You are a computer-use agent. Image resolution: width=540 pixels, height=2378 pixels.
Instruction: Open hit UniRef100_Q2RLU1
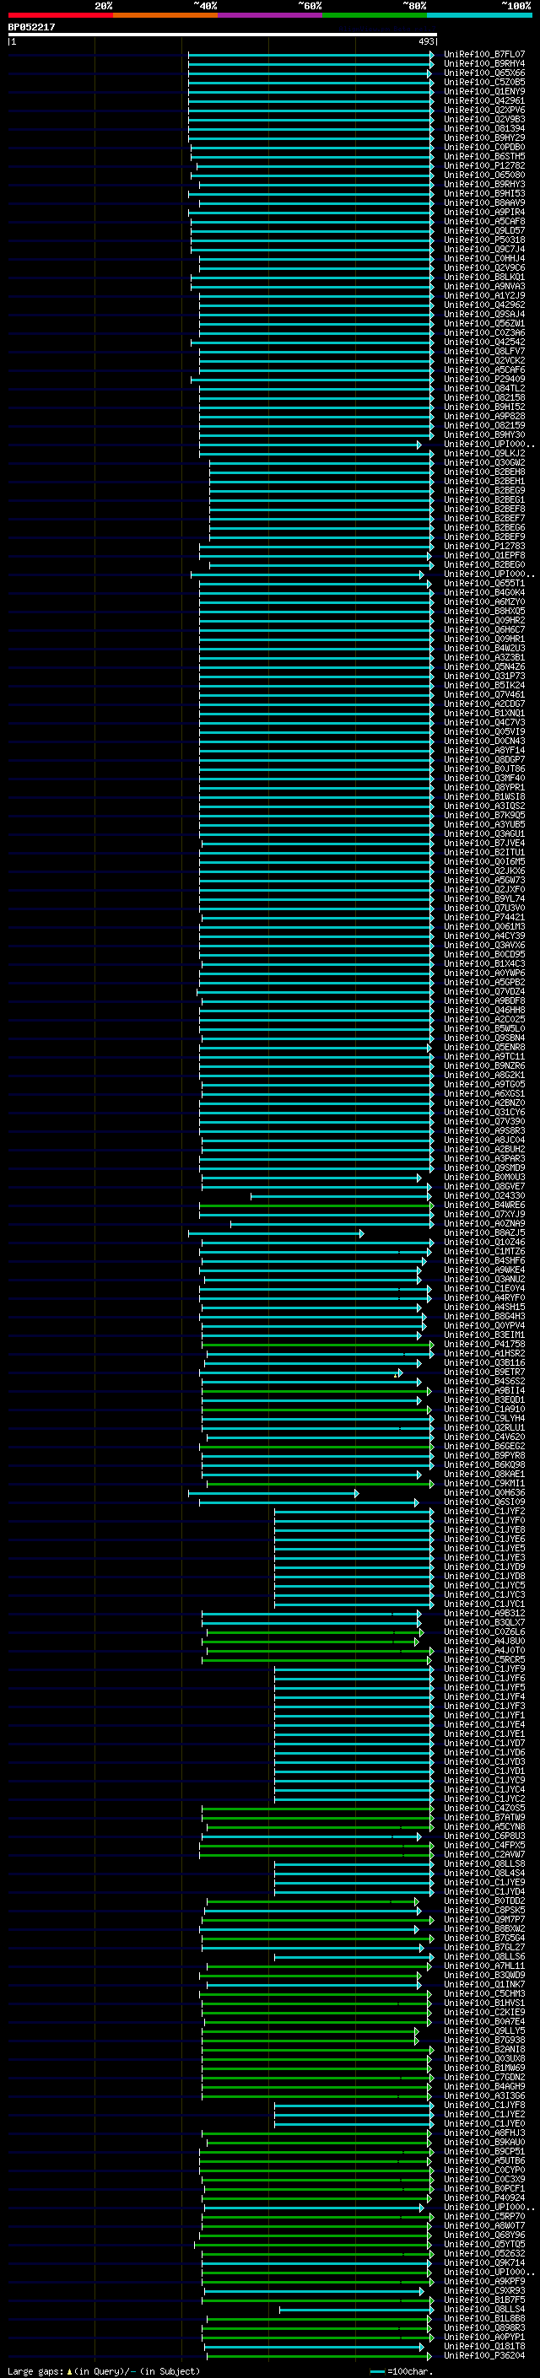tap(484, 1427)
